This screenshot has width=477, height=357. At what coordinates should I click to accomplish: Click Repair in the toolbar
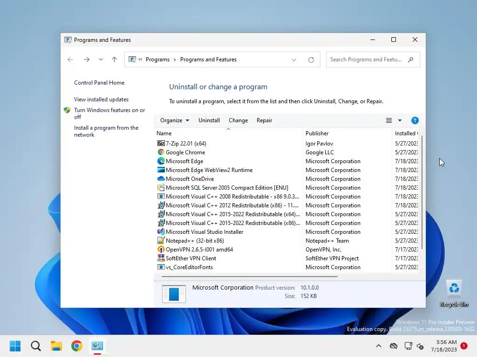[265, 120]
